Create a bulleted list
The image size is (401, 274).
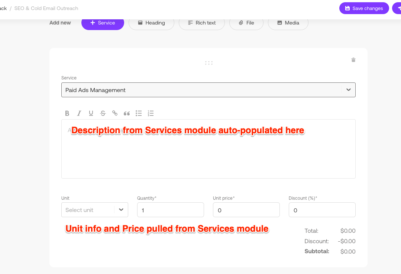139,113
